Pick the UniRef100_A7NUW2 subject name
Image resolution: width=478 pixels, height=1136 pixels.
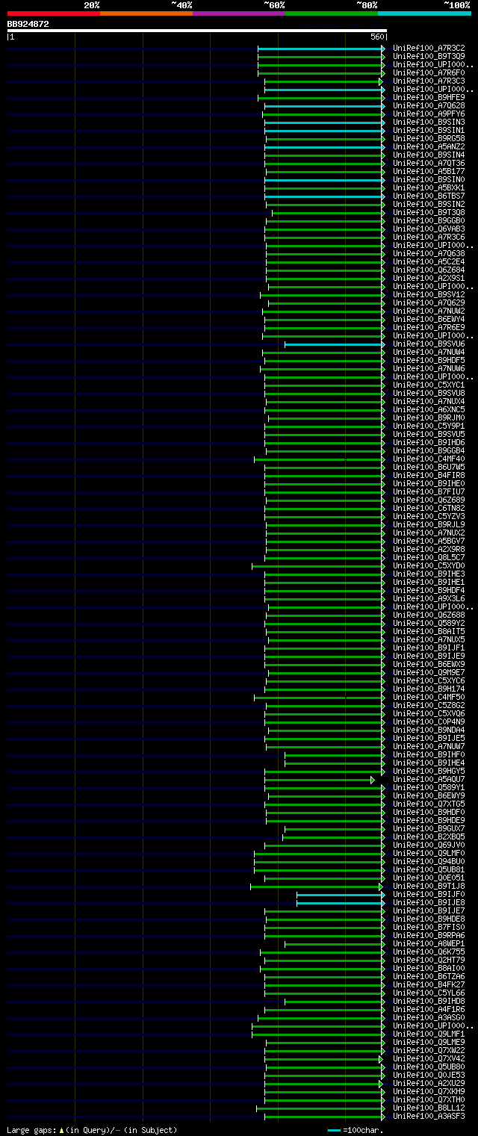click(429, 311)
